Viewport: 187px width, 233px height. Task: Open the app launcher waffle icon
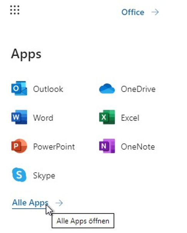(15, 10)
